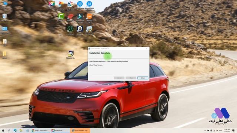
Task: Open File Explorer from the taskbar
Action: [21, 130]
